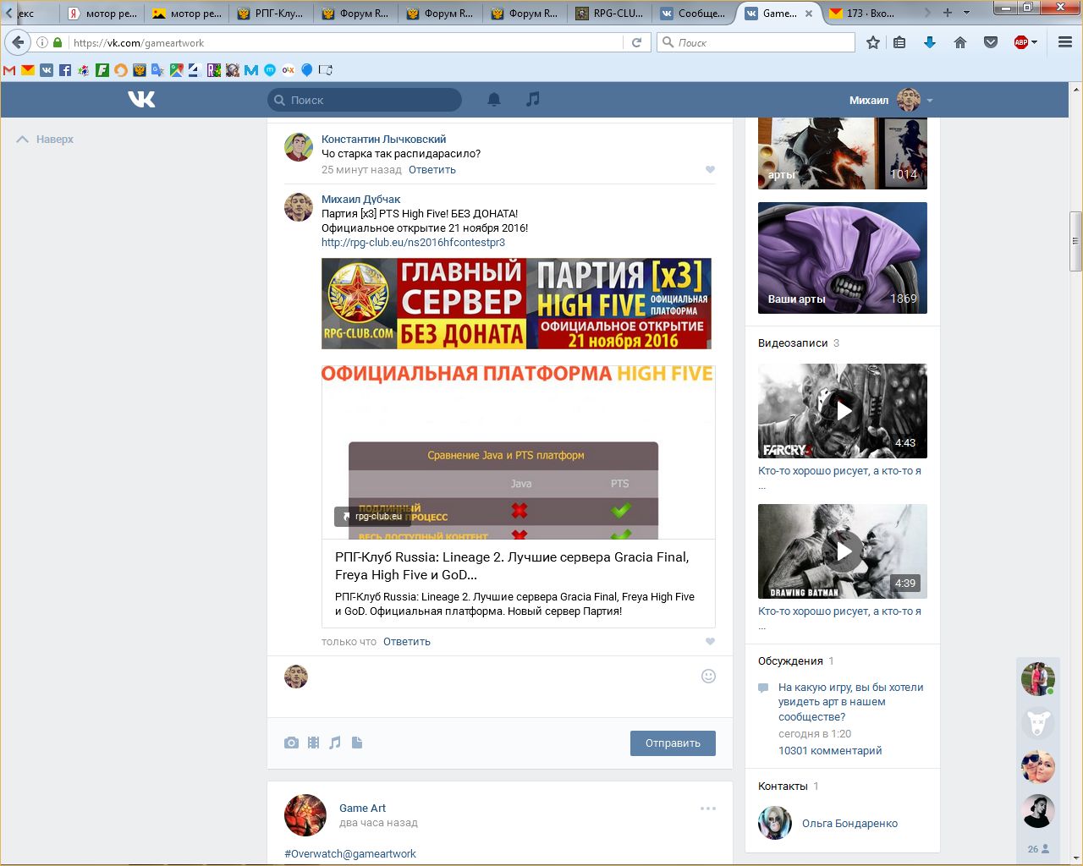1083x866 pixels.
Task: Open the rpg-club.eu/ns2016hfcontestpr3 link
Action: pos(413,243)
